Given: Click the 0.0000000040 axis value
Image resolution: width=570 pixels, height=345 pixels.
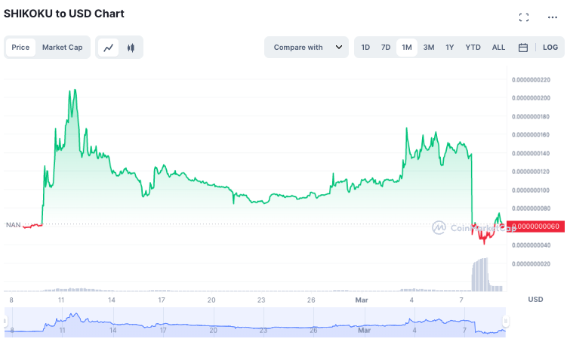Looking at the screenshot, I should (x=531, y=245).
